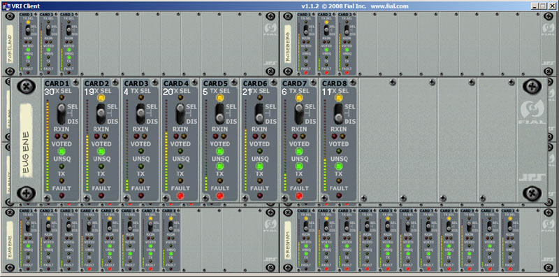Click the CARD5 heading in enlarged Eugene rack

(x=215, y=83)
